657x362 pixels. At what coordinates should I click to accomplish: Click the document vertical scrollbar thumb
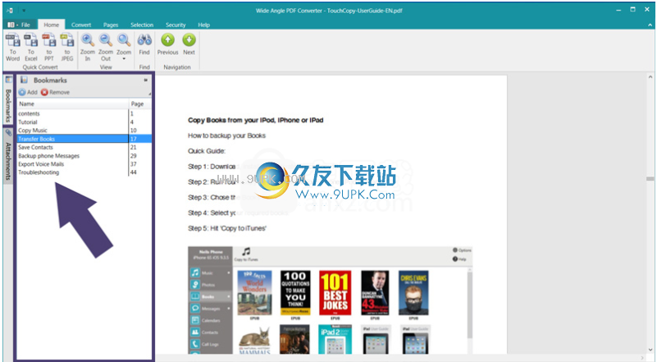tap(650, 179)
